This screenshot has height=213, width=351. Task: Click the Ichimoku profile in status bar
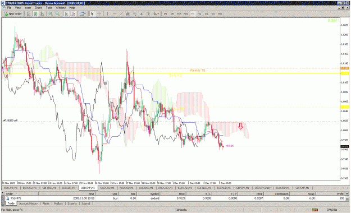click(x=181, y=210)
